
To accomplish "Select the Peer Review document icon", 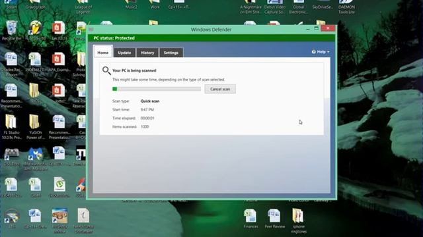I will click(275, 219).
